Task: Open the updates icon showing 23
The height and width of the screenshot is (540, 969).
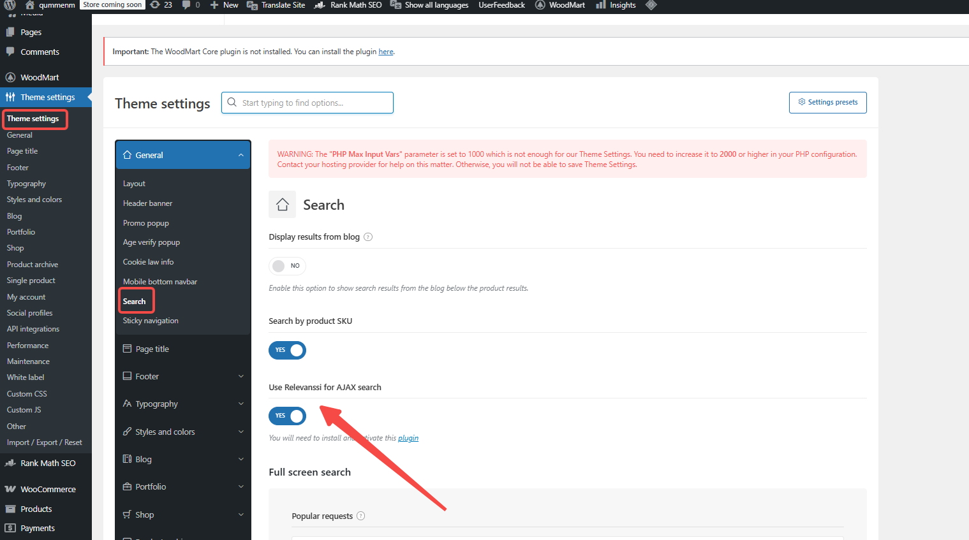Action: [x=155, y=5]
